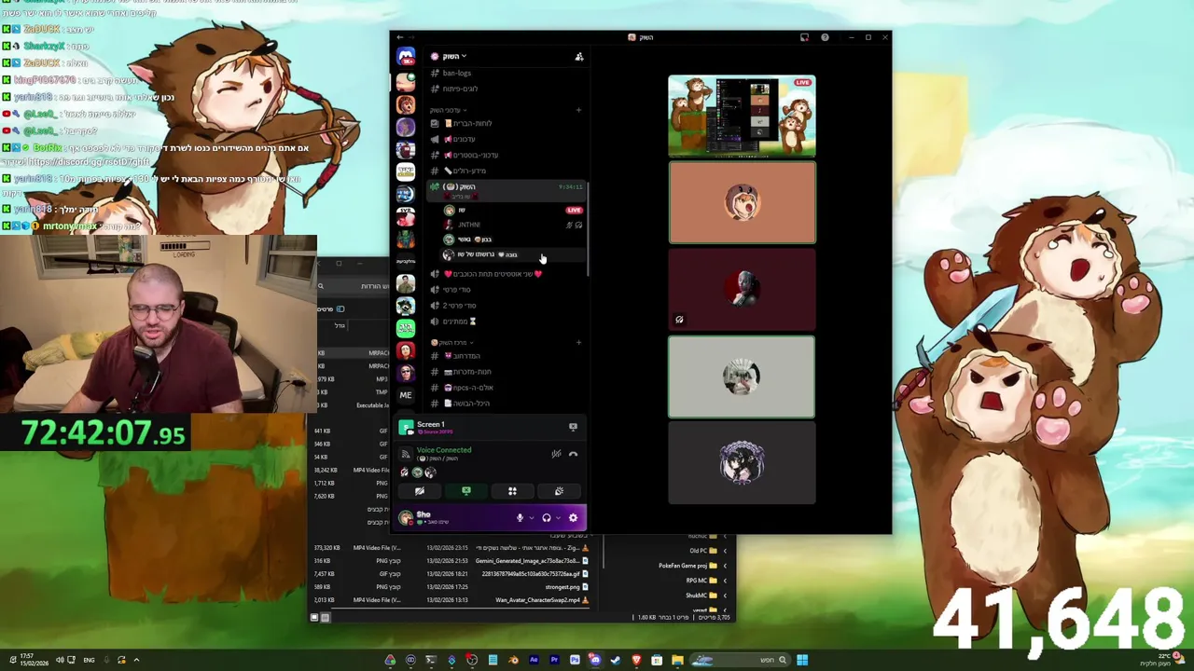Open Discord help question mark icon
This screenshot has height=671, width=1194.
click(x=825, y=37)
